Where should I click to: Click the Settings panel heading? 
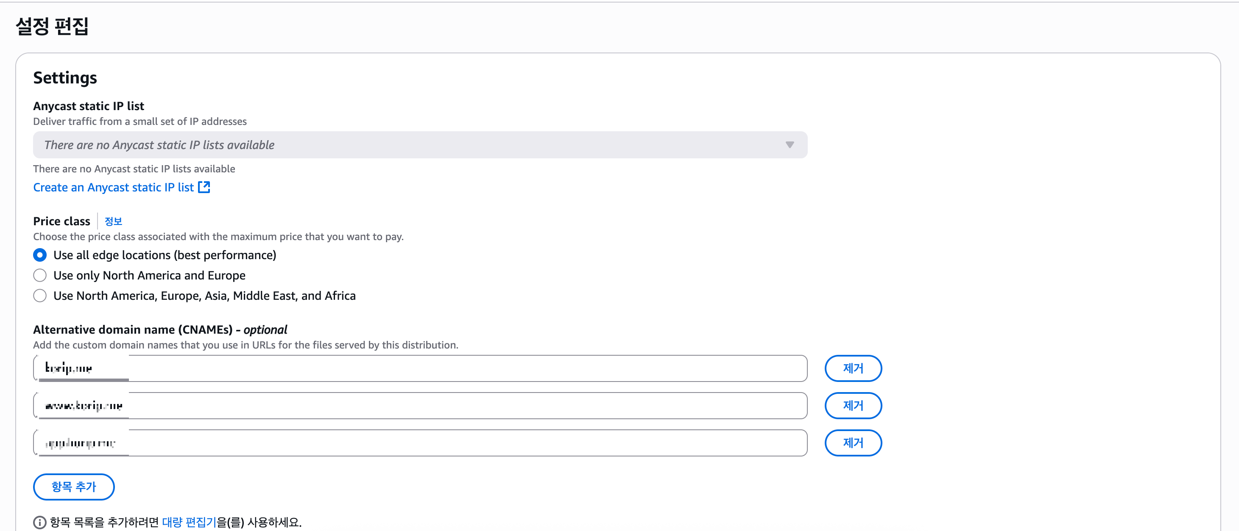point(65,78)
